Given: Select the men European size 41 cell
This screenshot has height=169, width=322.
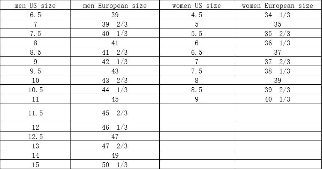Looking at the screenshot, I should point(115,43).
